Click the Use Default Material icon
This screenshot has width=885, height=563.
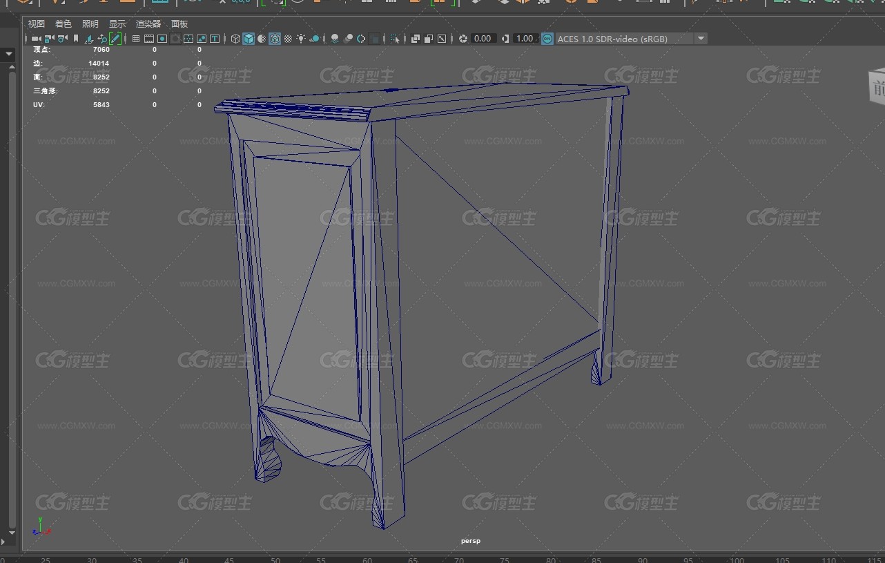[x=262, y=39]
